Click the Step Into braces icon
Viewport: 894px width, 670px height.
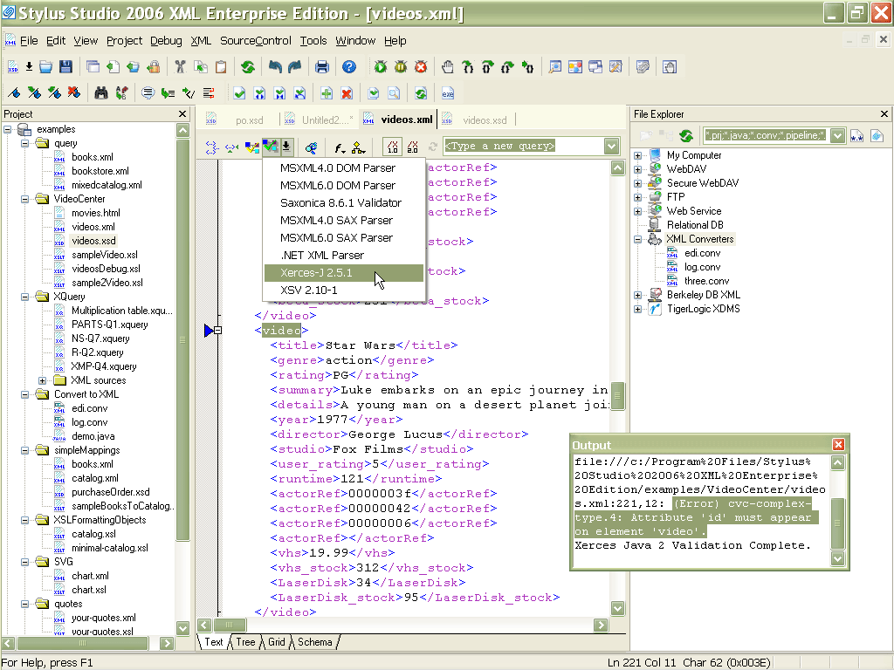click(468, 66)
